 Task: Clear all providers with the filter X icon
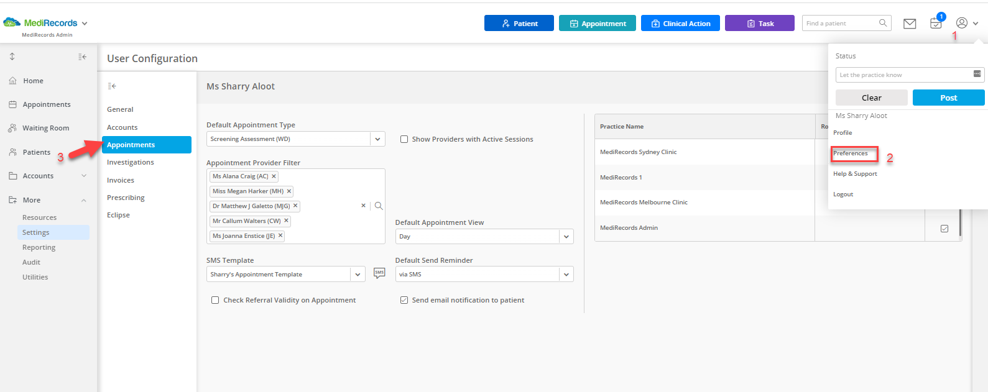pos(364,206)
